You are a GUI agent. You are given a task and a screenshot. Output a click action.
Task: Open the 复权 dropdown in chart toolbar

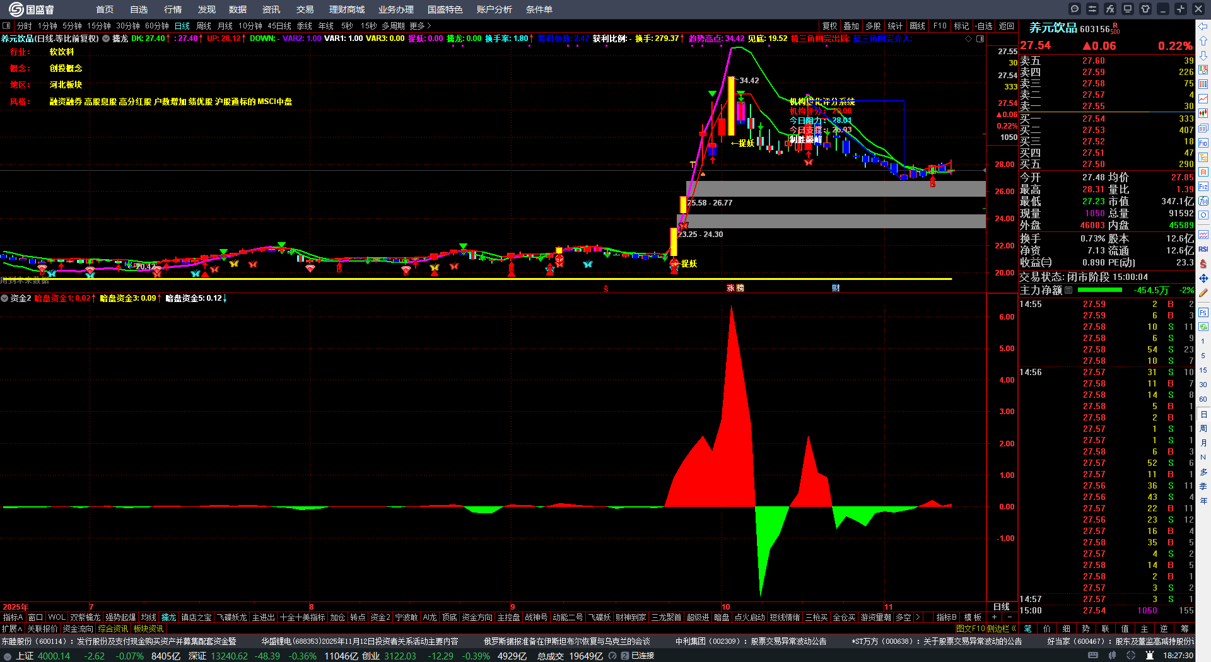[830, 26]
